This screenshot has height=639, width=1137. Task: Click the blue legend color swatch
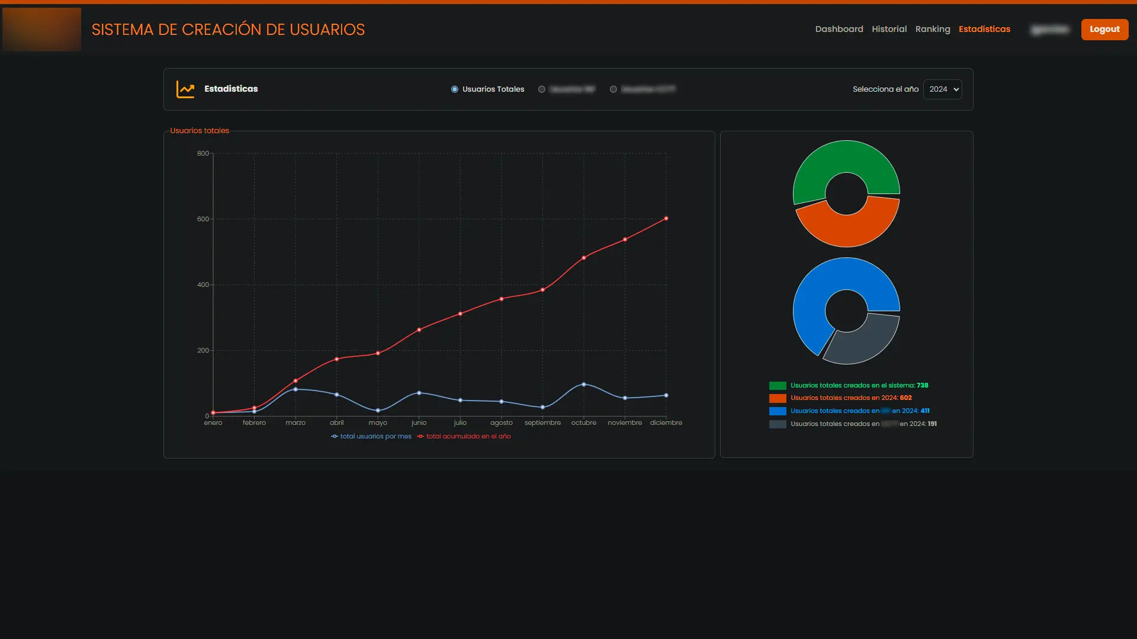tap(778, 411)
